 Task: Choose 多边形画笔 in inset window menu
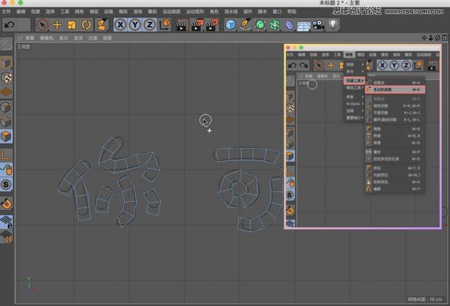click(395, 89)
